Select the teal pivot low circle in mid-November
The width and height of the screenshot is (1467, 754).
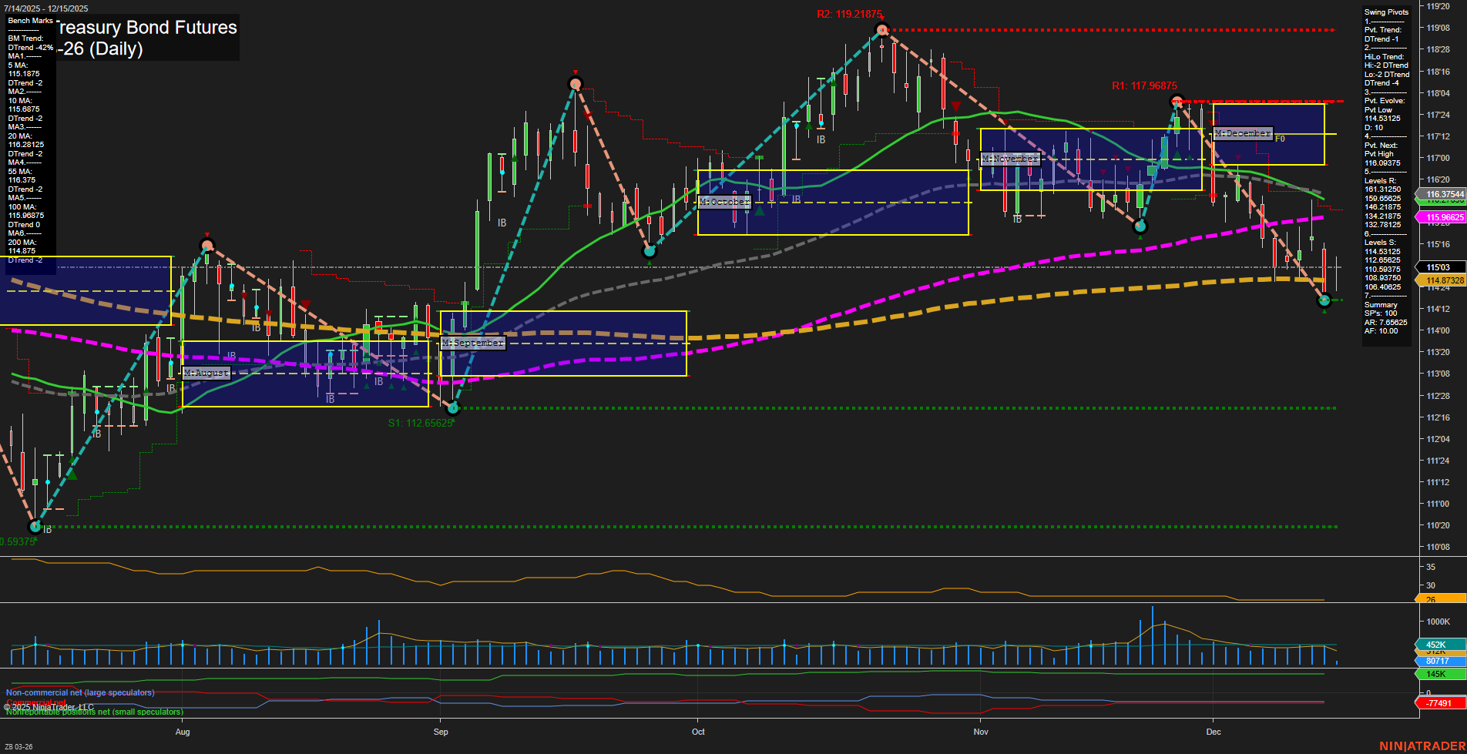(x=1141, y=226)
